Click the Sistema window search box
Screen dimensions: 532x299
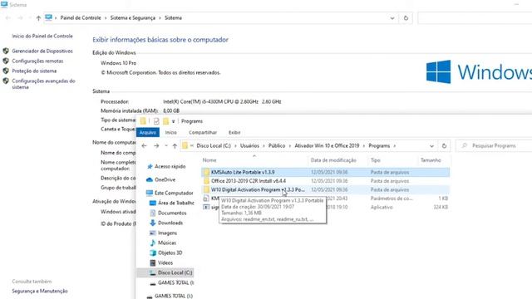[x=475, y=18]
